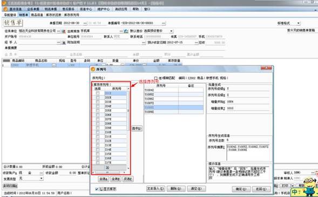Click the IME 中 language indicator
Viewport: 318px width, 197px height.
294,192
